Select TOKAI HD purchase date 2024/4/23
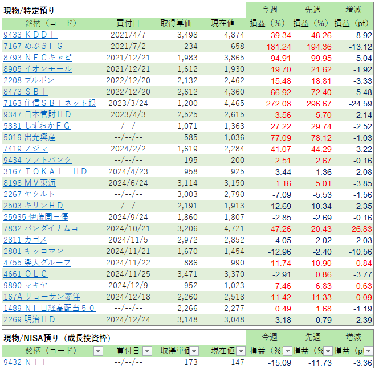 click(128, 171)
